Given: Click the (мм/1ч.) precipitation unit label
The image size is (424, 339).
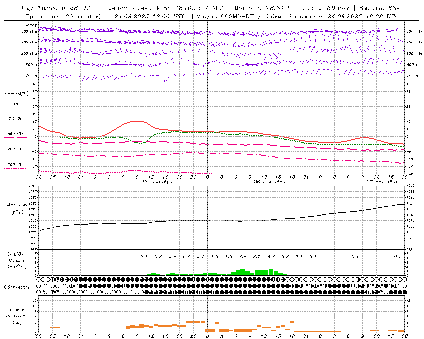Looking at the screenshot, I should [x=17, y=266].
